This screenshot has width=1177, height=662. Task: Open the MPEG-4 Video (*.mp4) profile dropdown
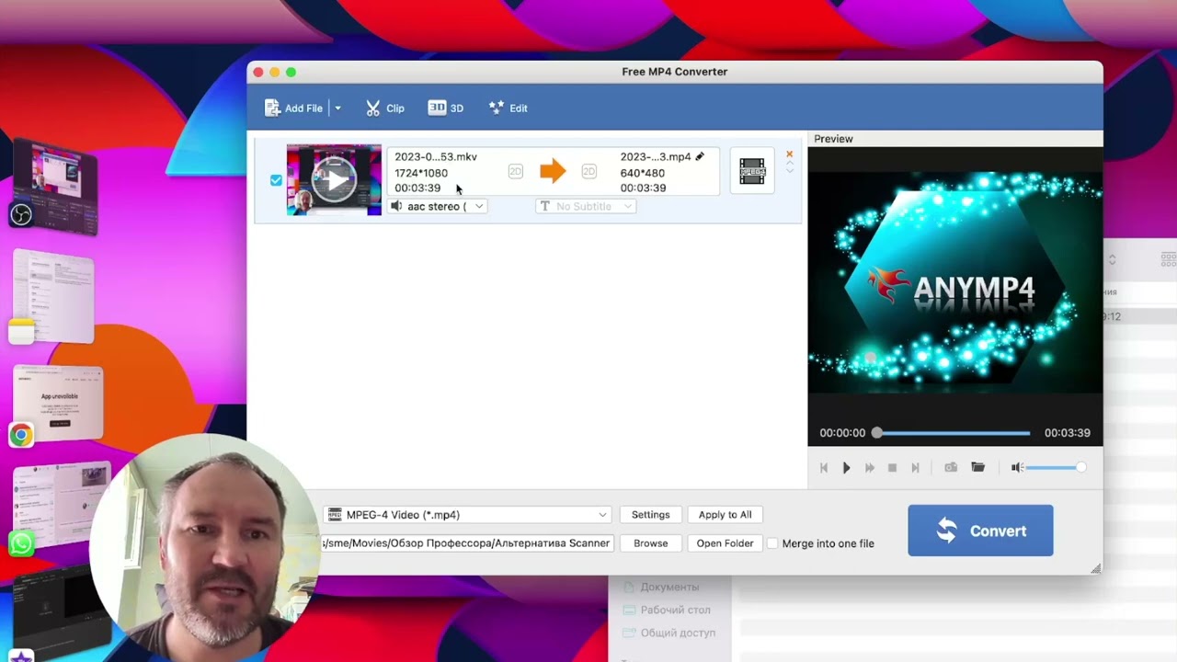click(x=468, y=515)
